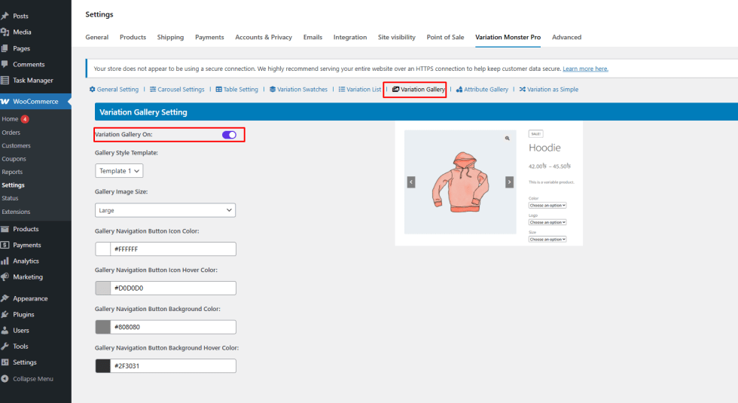Click the Learn more here link
Screen dimensions: 738x403
click(586, 69)
